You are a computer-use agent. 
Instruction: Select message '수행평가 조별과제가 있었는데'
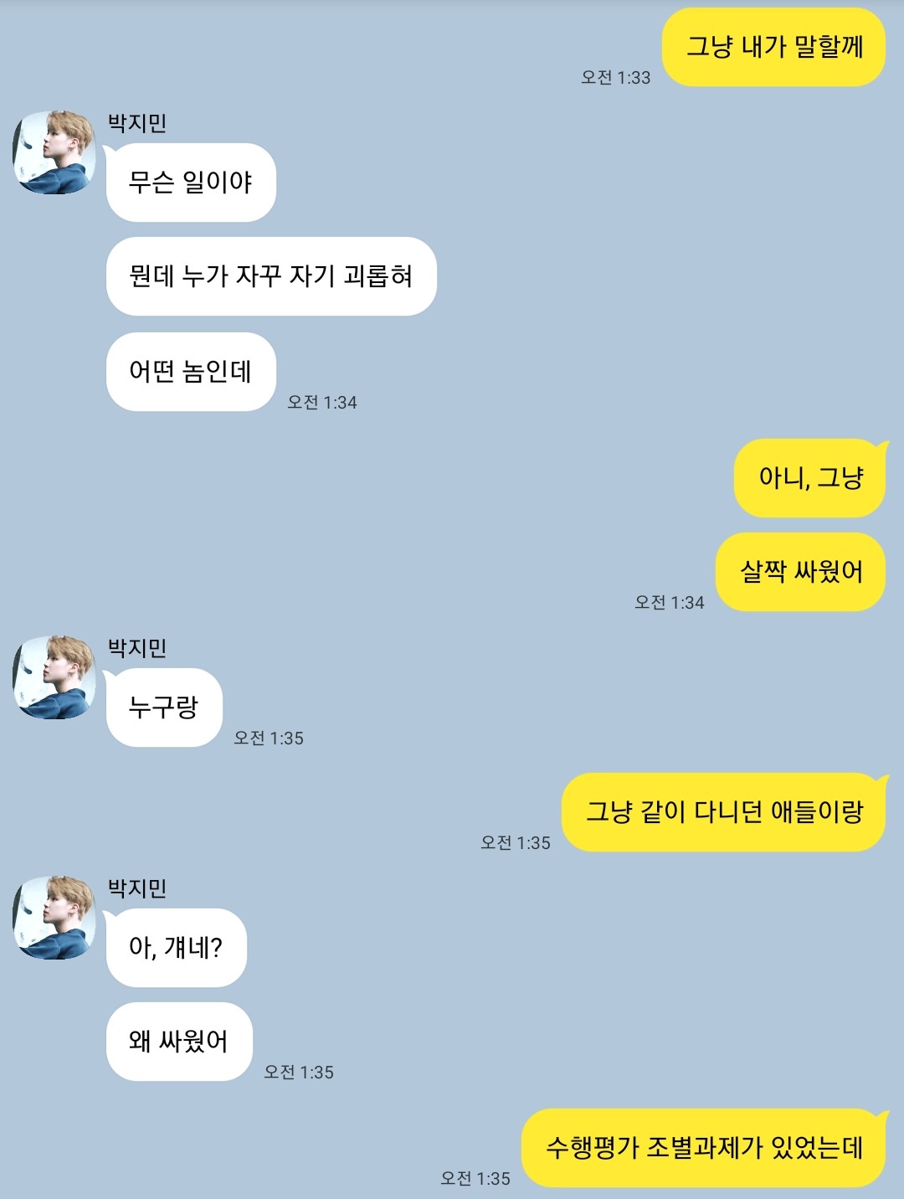[704, 1148]
